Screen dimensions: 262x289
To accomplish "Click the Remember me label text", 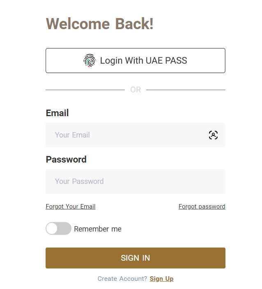I will [98, 229].
